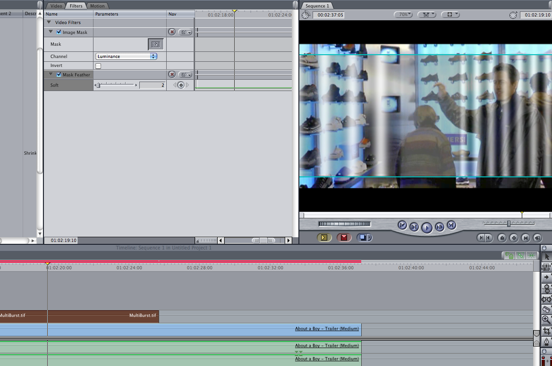Open Mask Feather keyframe options dropdown
Image resolution: width=552 pixels, height=366 pixels.
point(185,75)
